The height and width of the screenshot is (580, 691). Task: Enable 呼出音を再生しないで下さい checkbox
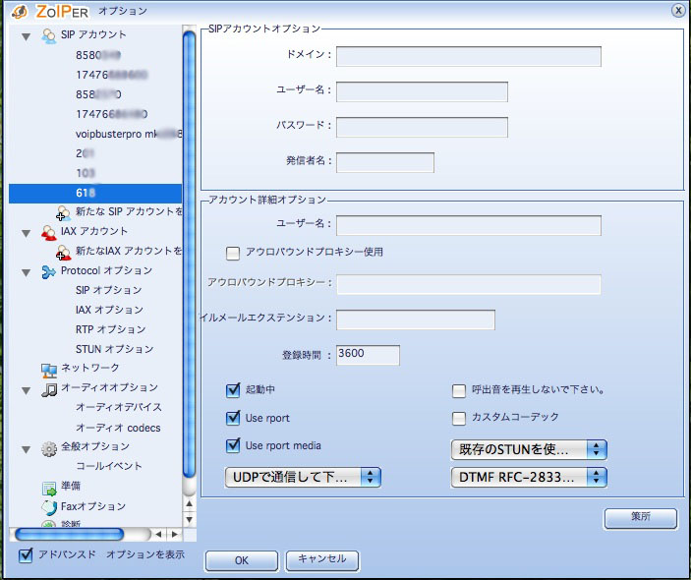pos(459,390)
